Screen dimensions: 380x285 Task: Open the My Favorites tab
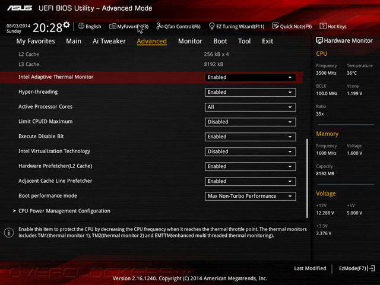[x=36, y=41]
